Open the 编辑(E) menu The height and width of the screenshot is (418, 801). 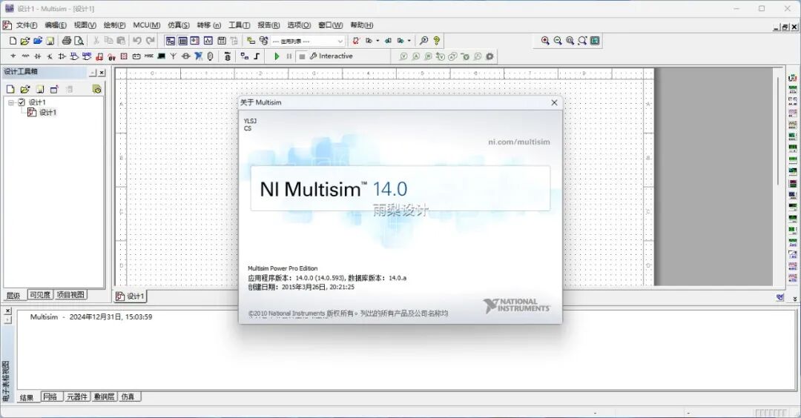[x=56, y=25]
